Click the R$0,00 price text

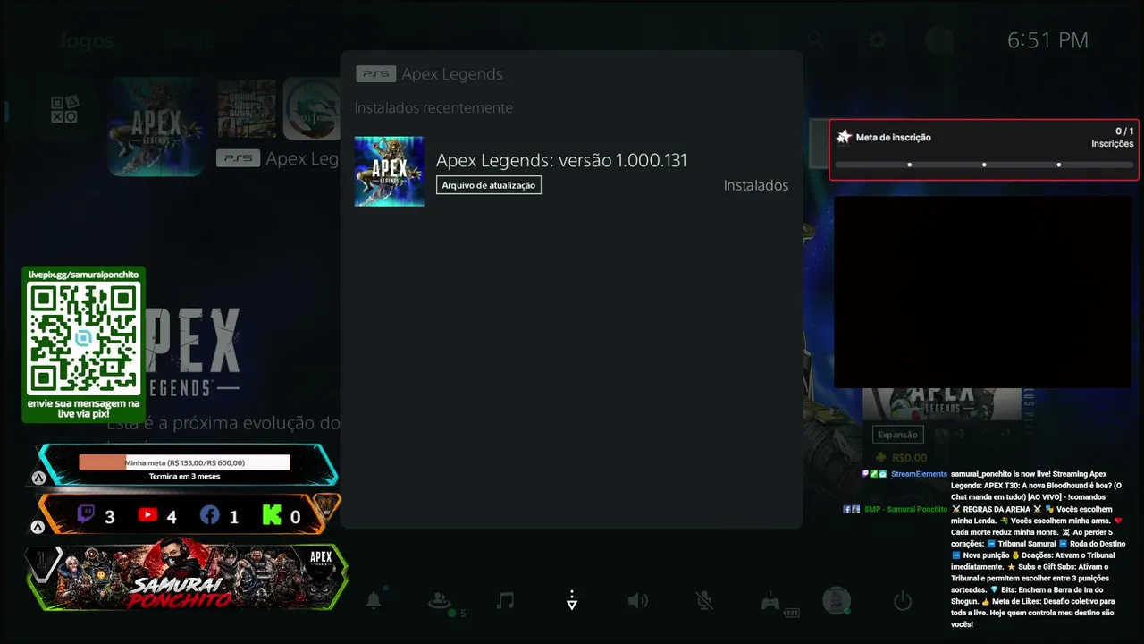[x=910, y=458]
